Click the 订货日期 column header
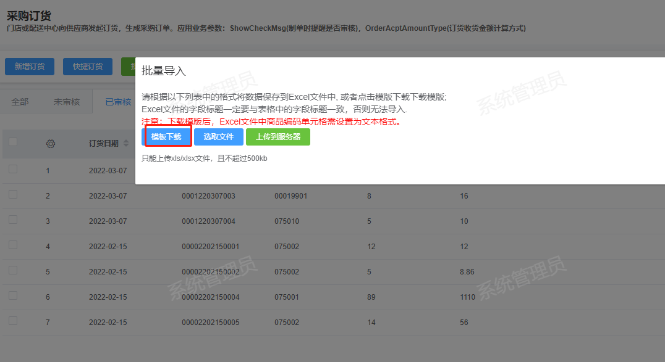The image size is (665, 362). [103, 144]
